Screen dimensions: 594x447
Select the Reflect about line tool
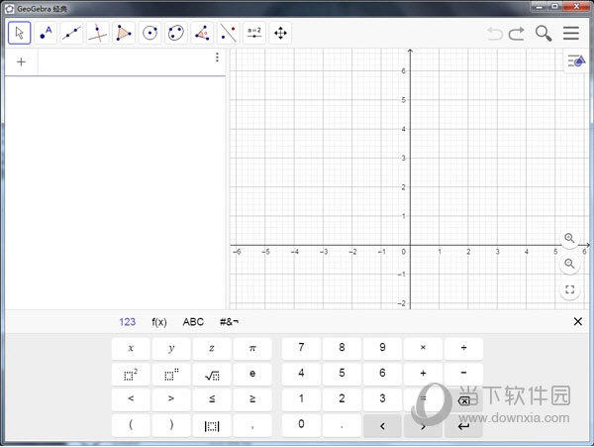point(229,33)
